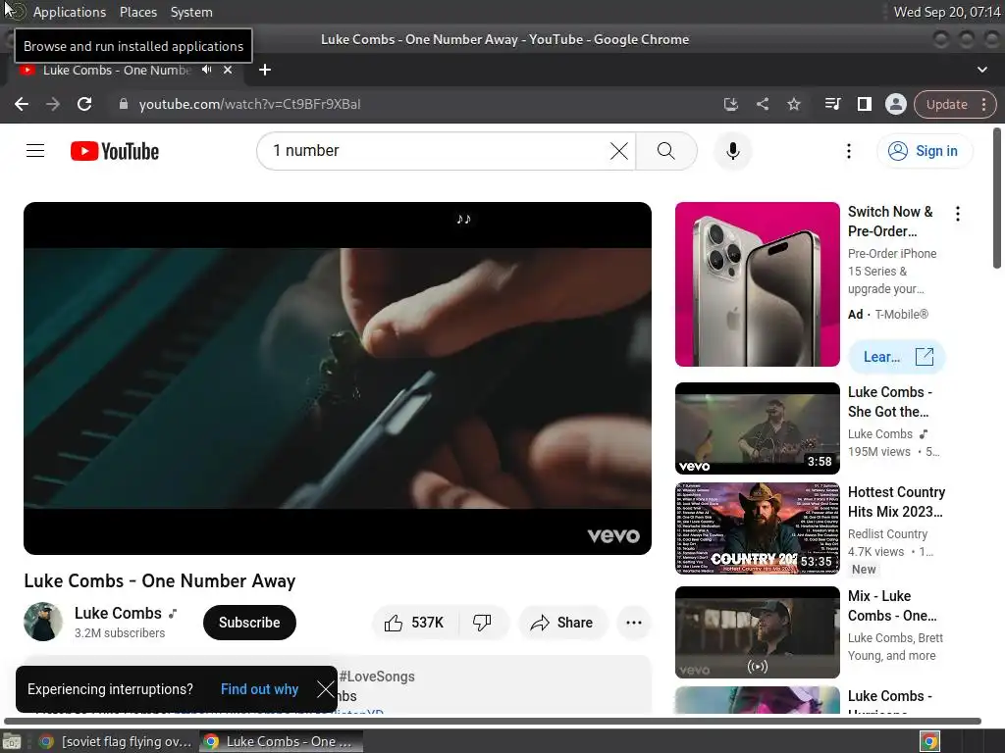This screenshot has width=1005, height=753.
Task: Click the Chrome icon in the system tray
Action: 929,741
